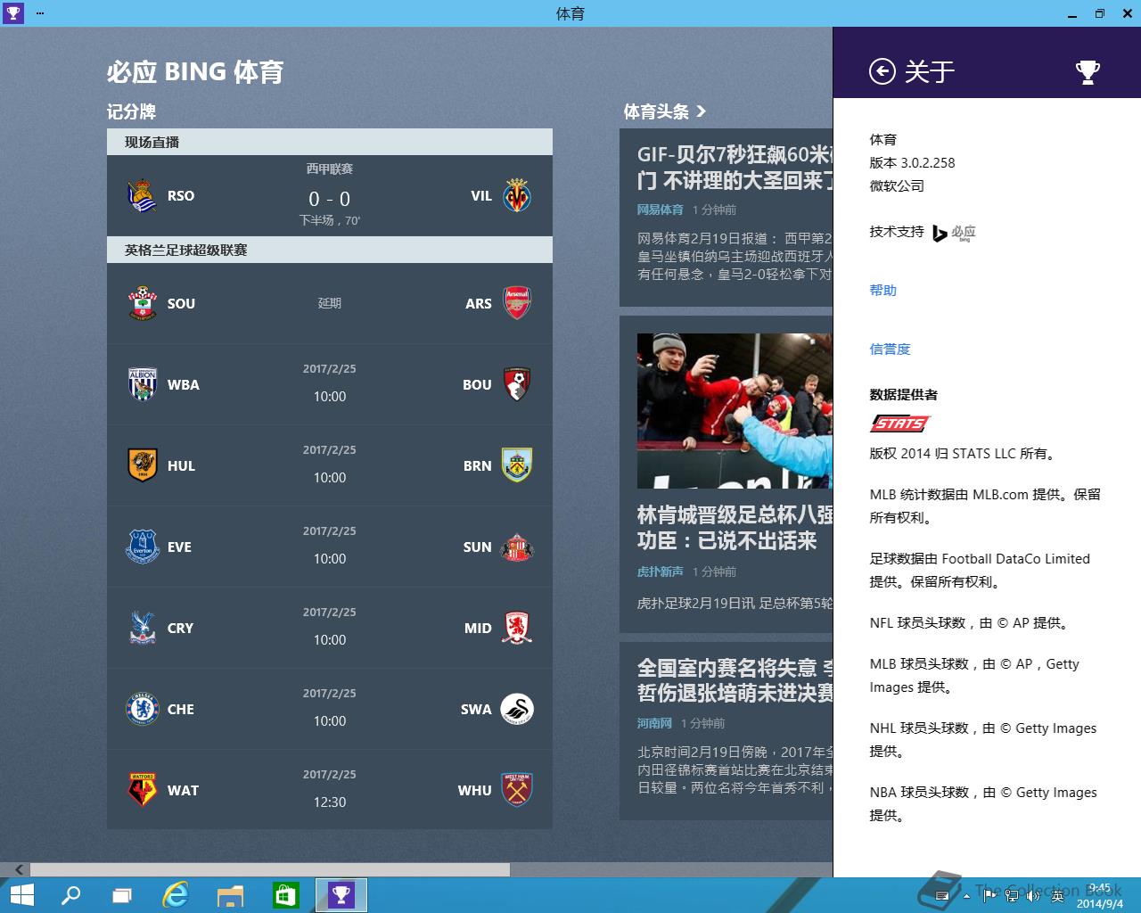Click the Real Sociedad RSO crest

(x=143, y=196)
